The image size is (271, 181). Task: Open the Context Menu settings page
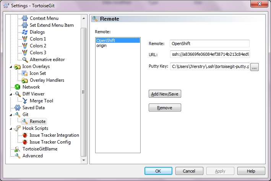(44, 18)
